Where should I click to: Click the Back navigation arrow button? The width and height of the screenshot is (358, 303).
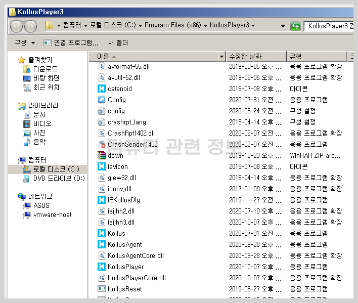coord(17,26)
